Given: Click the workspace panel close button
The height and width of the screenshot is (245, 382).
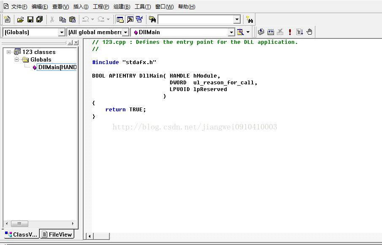Looking at the screenshot, I should pyautogui.click(x=76, y=43).
